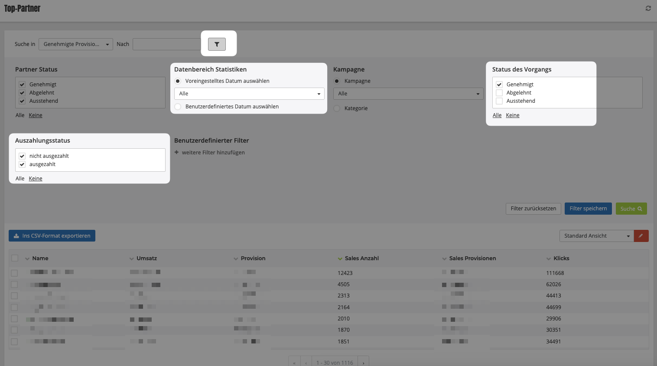Click Nach search input field
The image size is (657, 366).
coord(167,44)
